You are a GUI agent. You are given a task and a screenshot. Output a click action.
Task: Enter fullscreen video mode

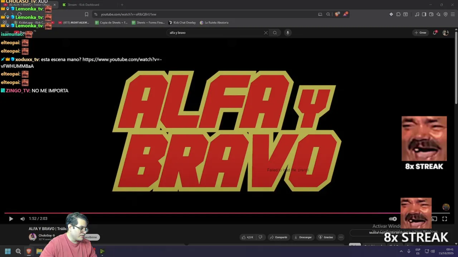444,219
